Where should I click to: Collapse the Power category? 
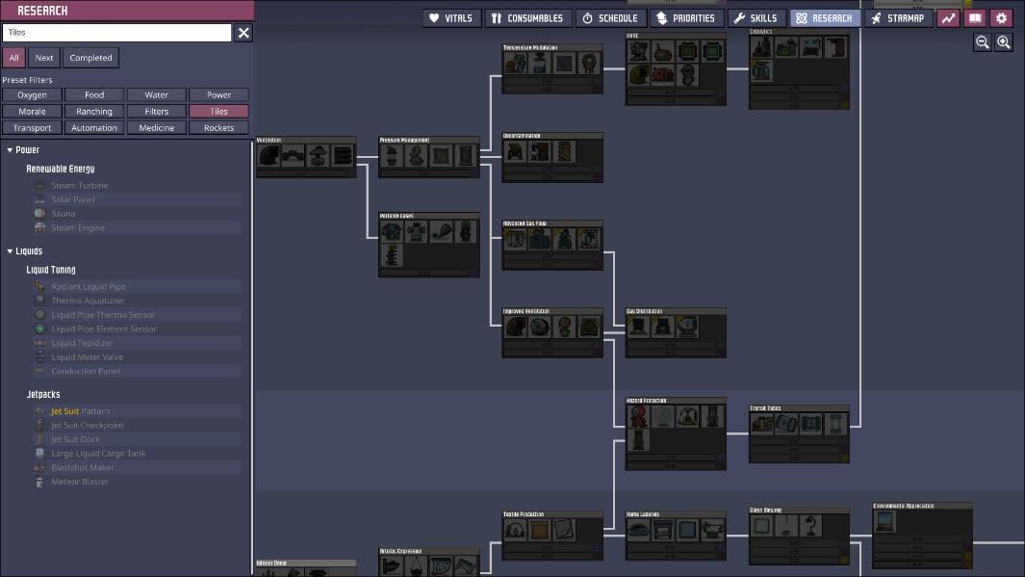[x=10, y=150]
